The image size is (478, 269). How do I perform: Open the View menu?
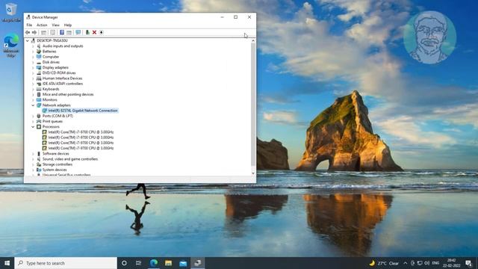point(55,25)
